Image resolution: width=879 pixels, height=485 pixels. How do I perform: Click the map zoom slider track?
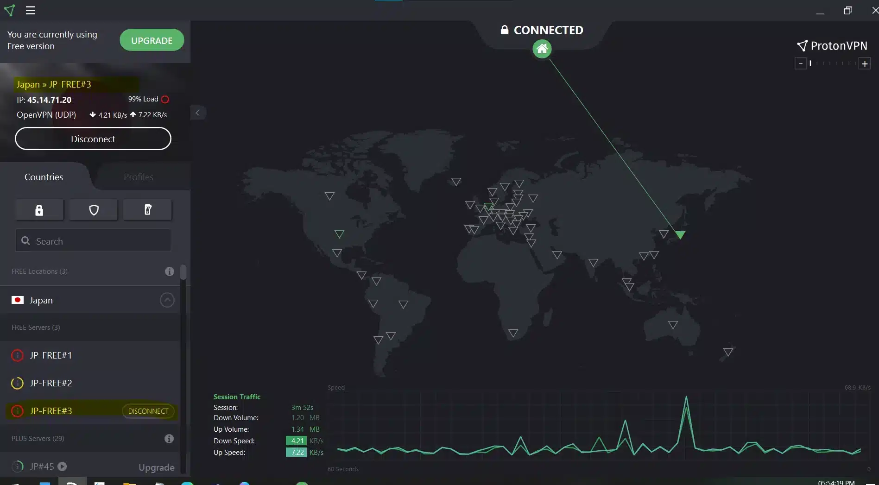(833, 63)
